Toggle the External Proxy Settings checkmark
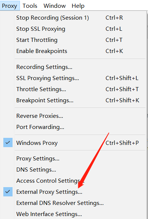 8,192
